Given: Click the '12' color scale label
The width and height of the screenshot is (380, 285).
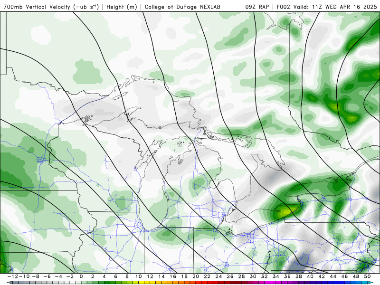Looking at the screenshot, I should [x=150, y=276].
